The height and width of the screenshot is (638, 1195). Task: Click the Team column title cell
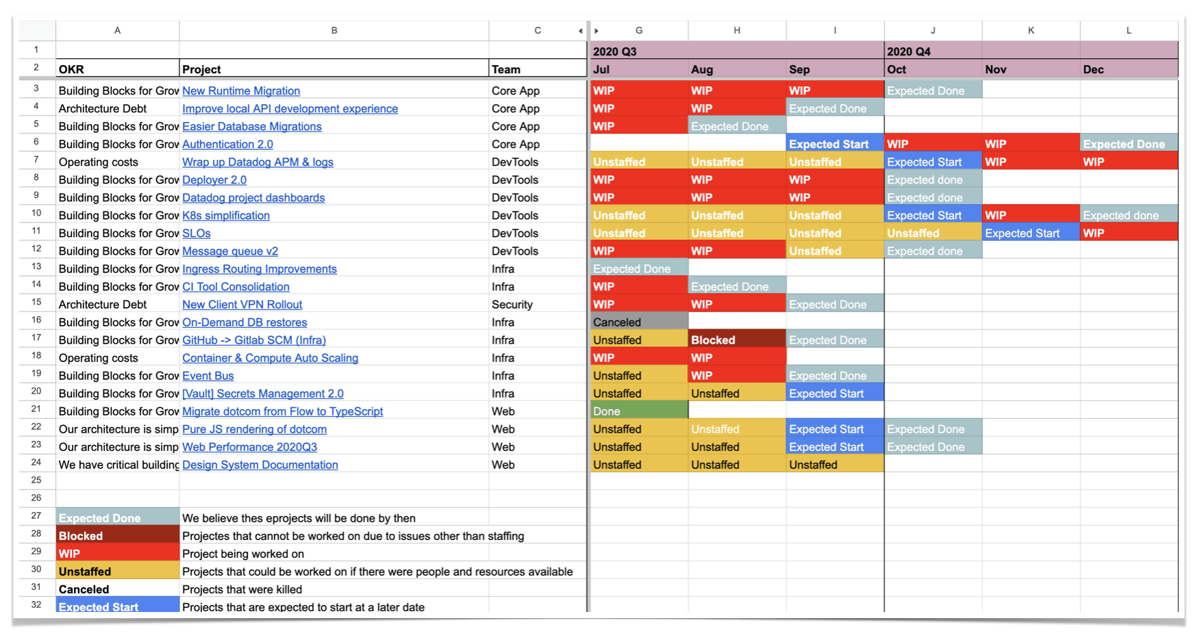(537, 68)
